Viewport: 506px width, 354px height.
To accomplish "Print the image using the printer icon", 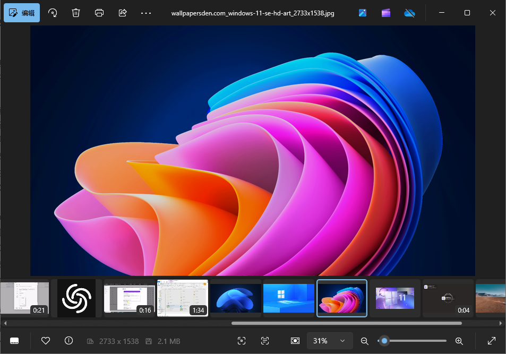I will (x=99, y=13).
